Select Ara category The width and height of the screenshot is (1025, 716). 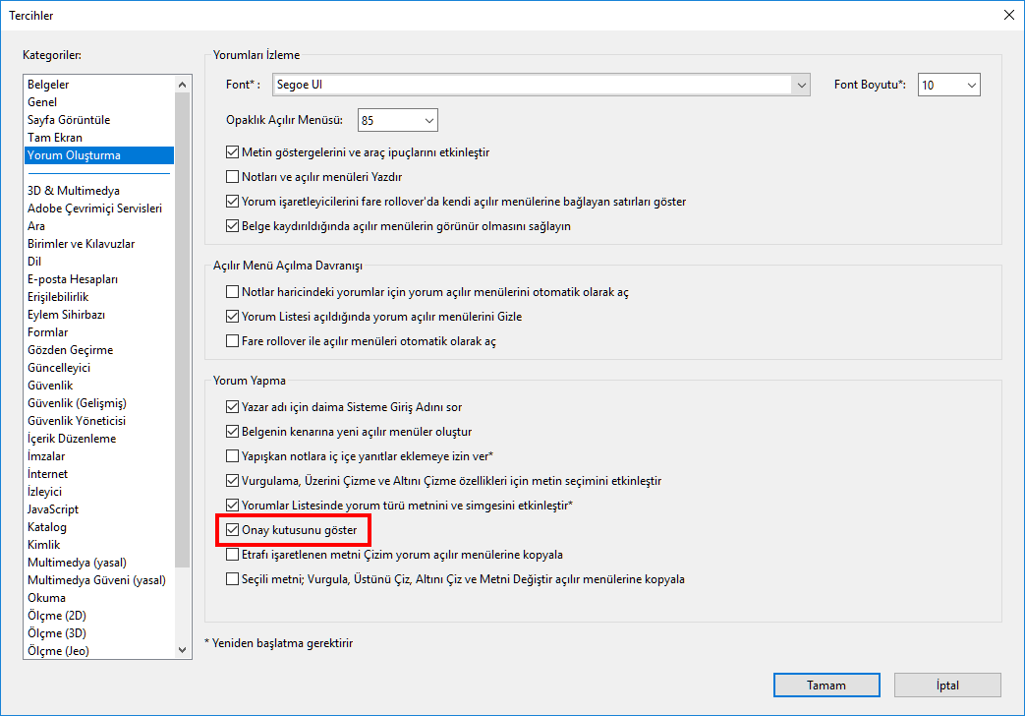[x=99, y=226]
